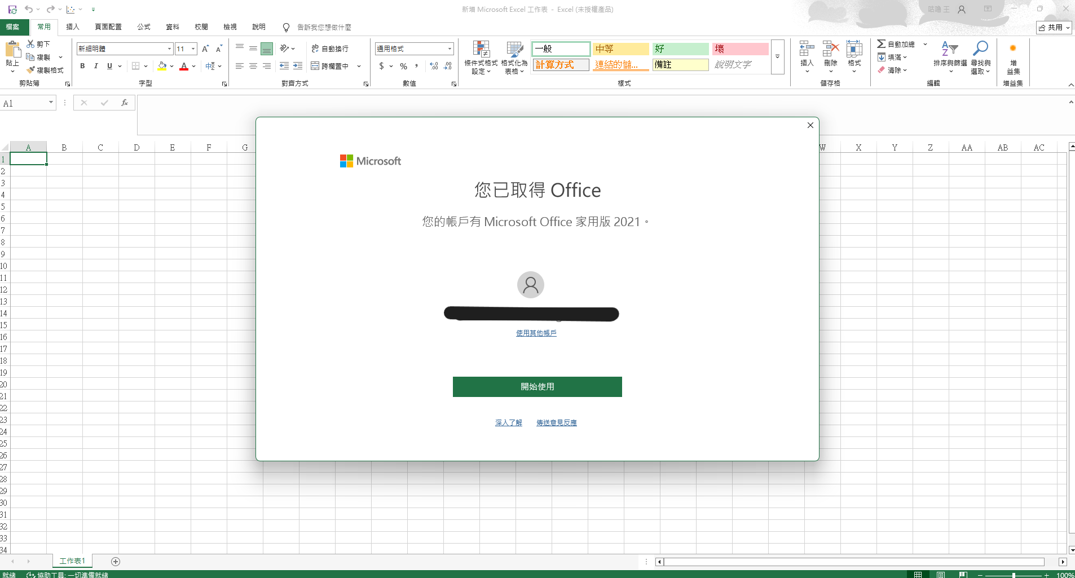Click the 深入了解 link
The width and height of the screenshot is (1075, 578).
click(x=509, y=423)
